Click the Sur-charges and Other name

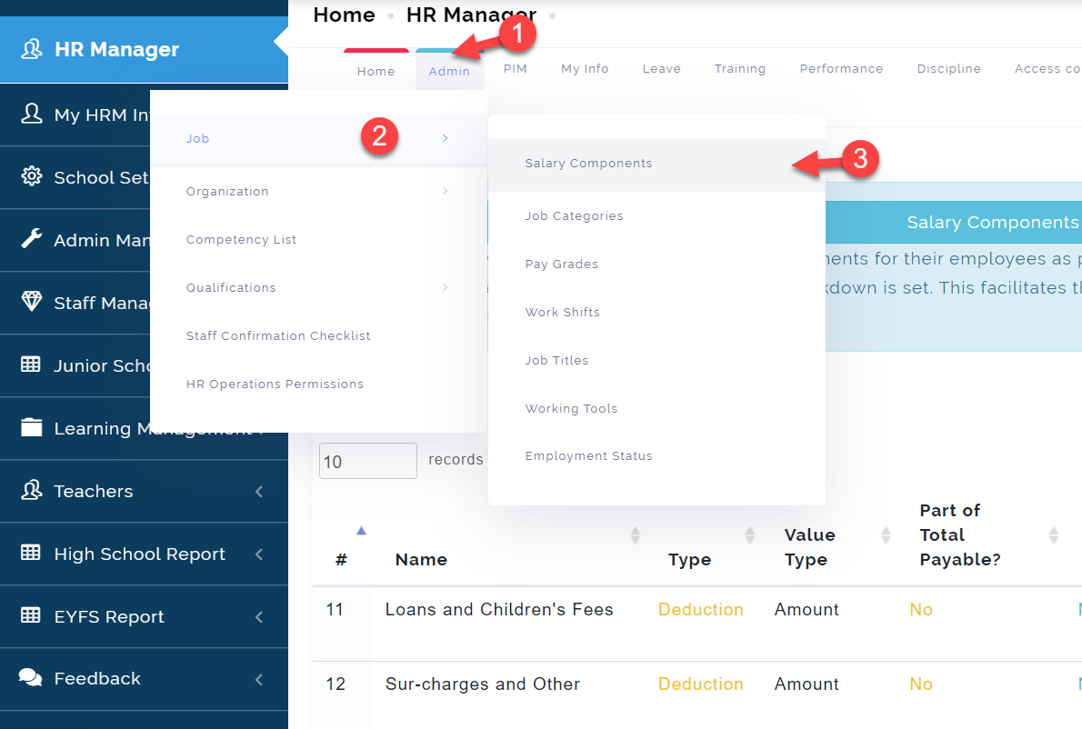pos(482,684)
